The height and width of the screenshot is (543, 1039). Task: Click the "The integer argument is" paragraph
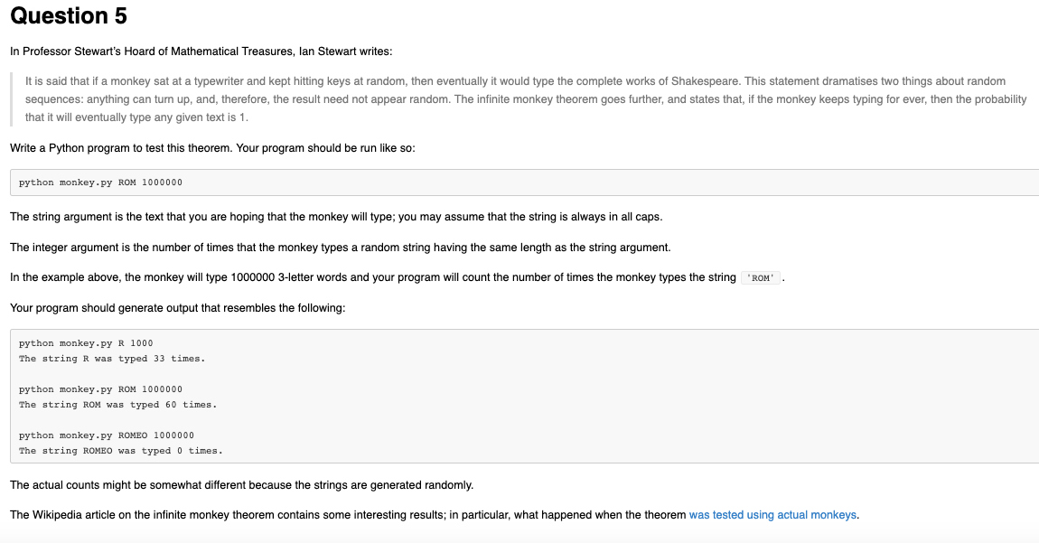(341, 247)
